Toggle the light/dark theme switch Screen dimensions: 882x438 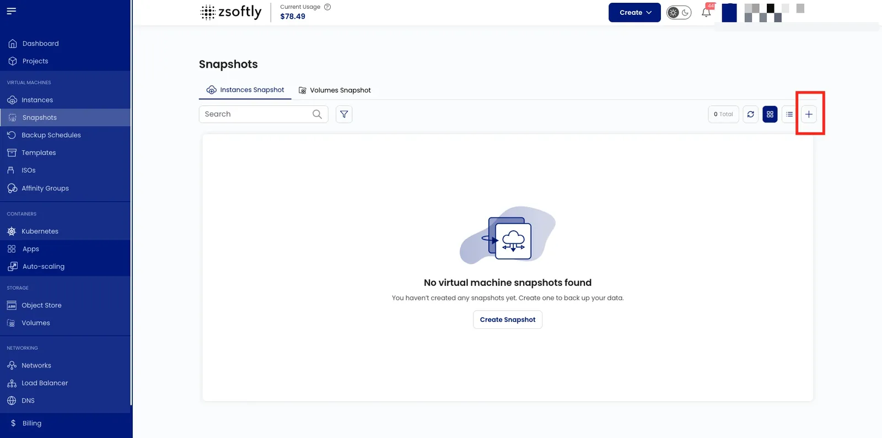tap(679, 13)
